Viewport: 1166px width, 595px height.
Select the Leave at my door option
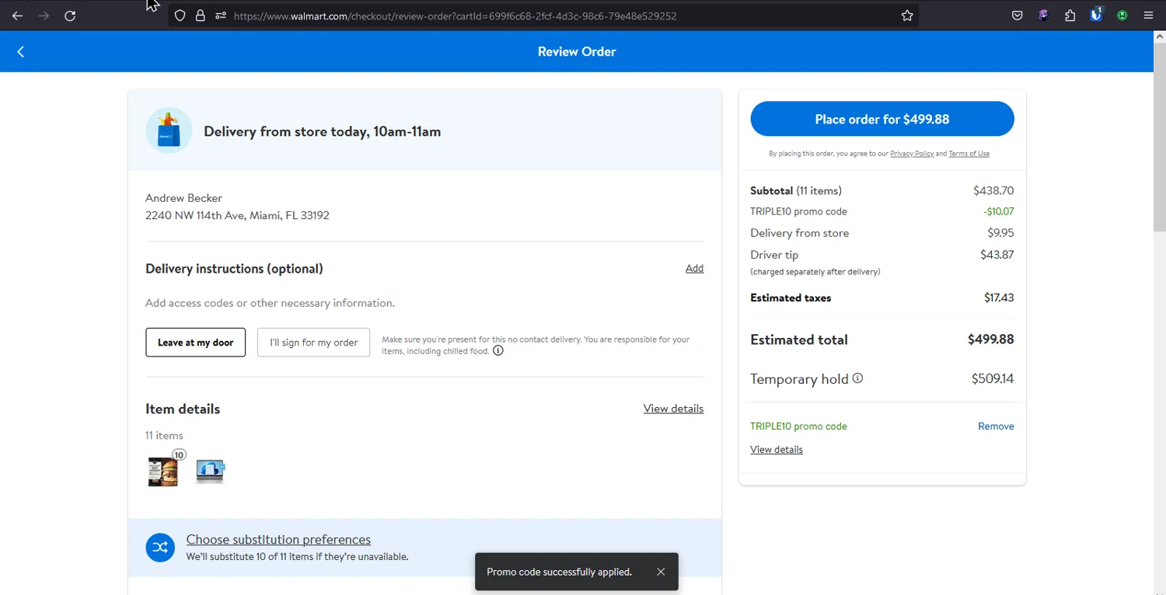point(195,343)
